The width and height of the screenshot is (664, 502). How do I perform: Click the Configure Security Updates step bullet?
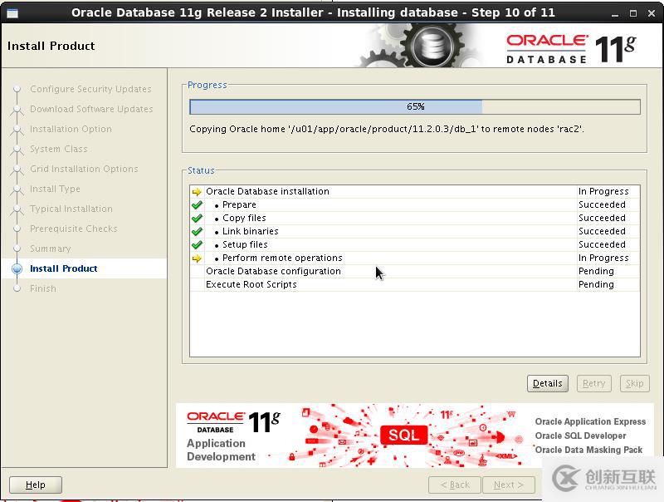17,89
